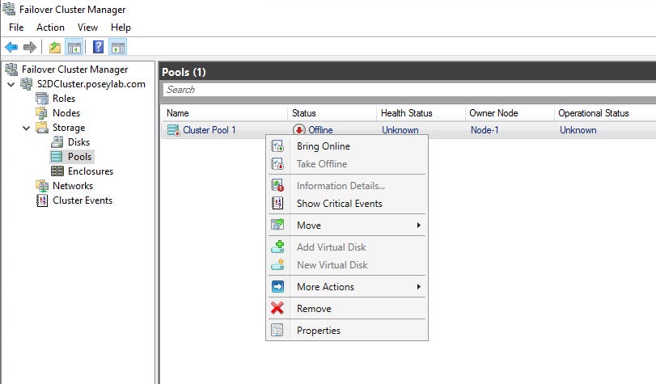Click the Help question mark toolbar icon

(98, 47)
